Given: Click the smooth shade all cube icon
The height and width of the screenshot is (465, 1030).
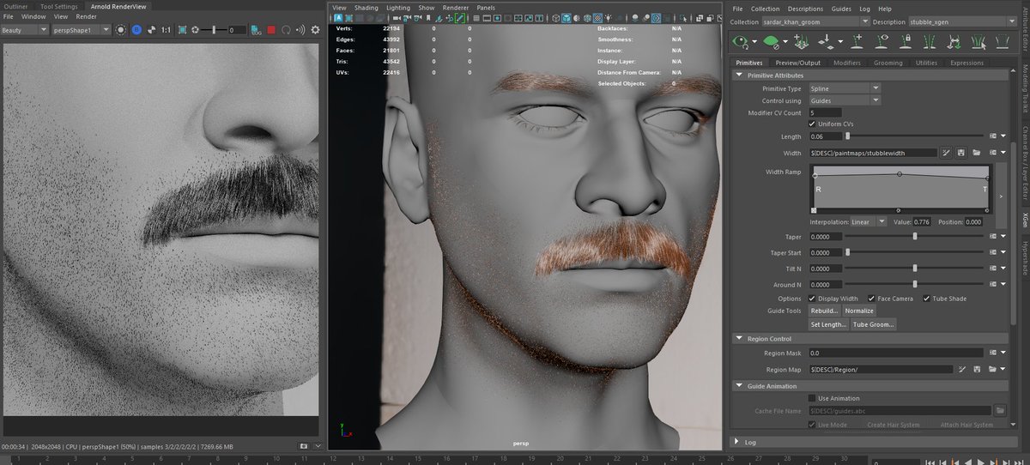Looking at the screenshot, I should tap(566, 18).
